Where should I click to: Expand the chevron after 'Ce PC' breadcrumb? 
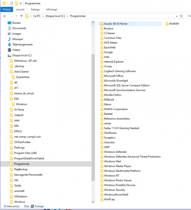pyautogui.click(x=43, y=16)
